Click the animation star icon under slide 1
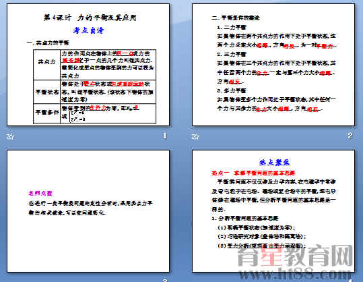 click(10, 136)
